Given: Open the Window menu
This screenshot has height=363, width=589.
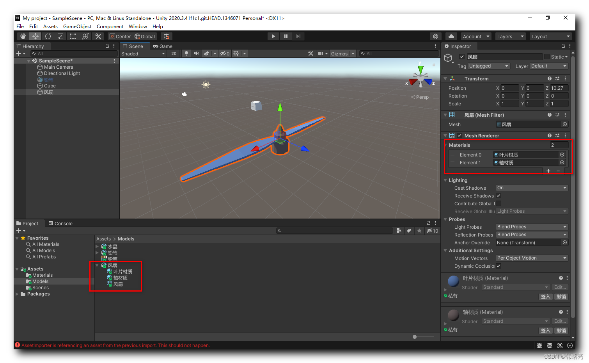Looking at the screenshot, I should pyautogui.click(x=138, y=26).
